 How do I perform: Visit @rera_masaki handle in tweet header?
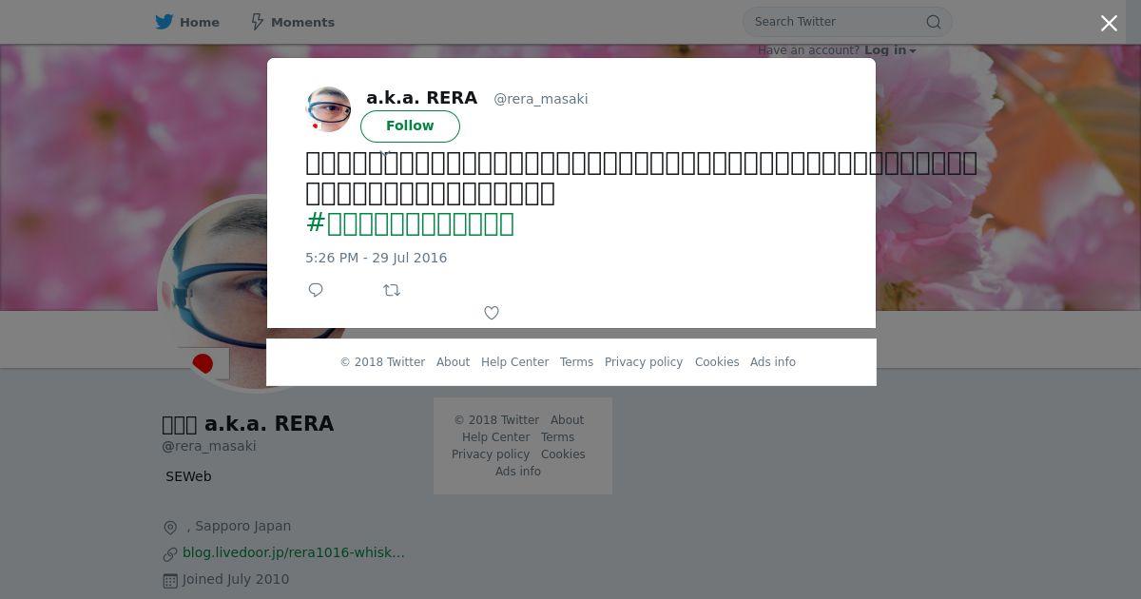pyautogui.click(x=540, y=99)
